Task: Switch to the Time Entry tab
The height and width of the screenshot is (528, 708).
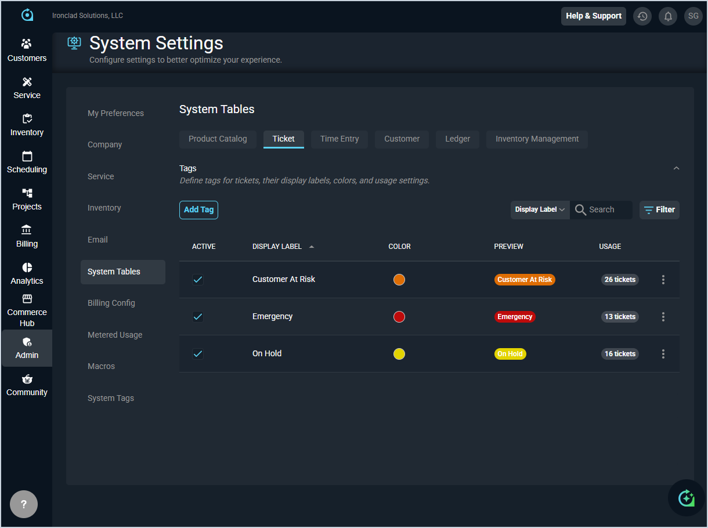Action: pos(339,139)
